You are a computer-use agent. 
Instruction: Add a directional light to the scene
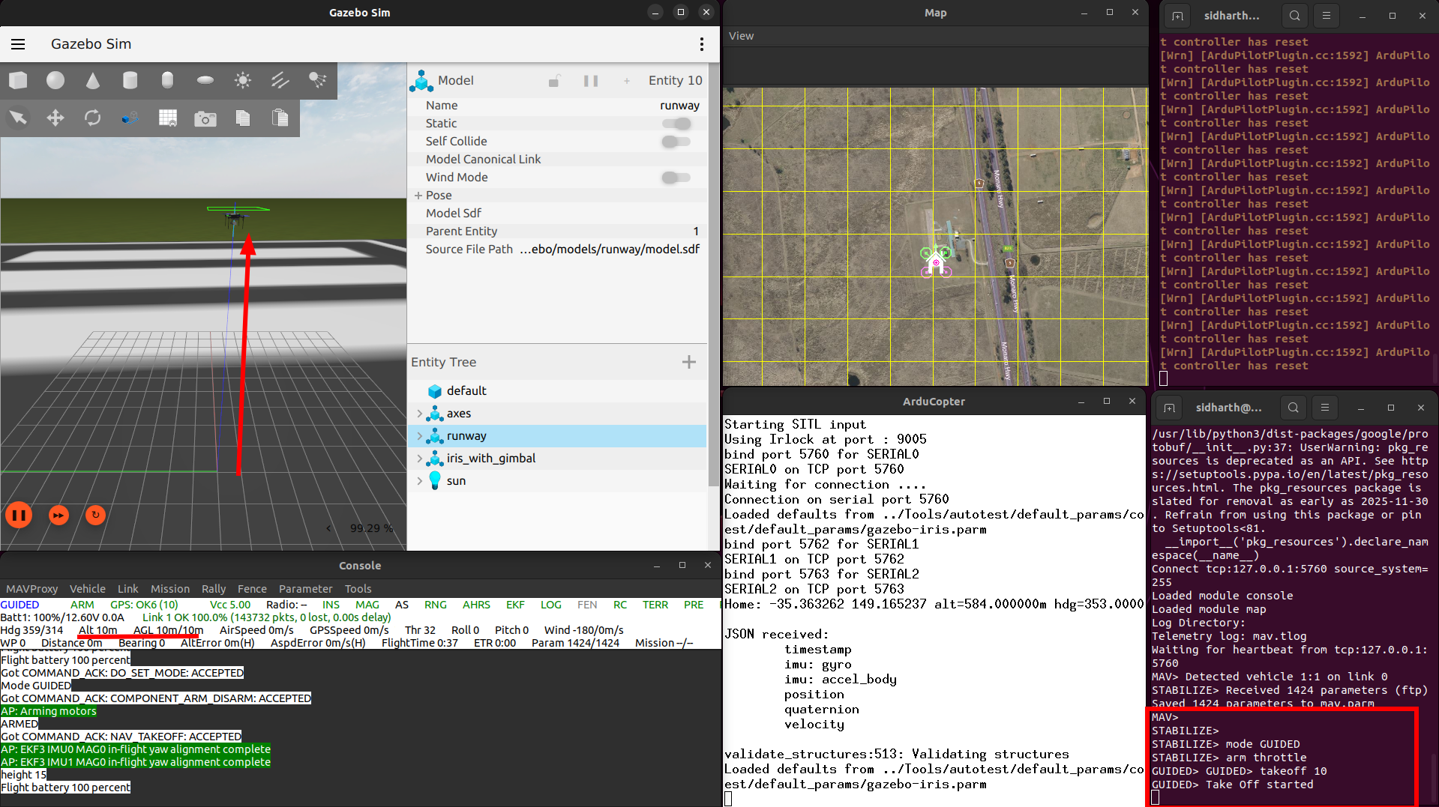tap(280, 80)
